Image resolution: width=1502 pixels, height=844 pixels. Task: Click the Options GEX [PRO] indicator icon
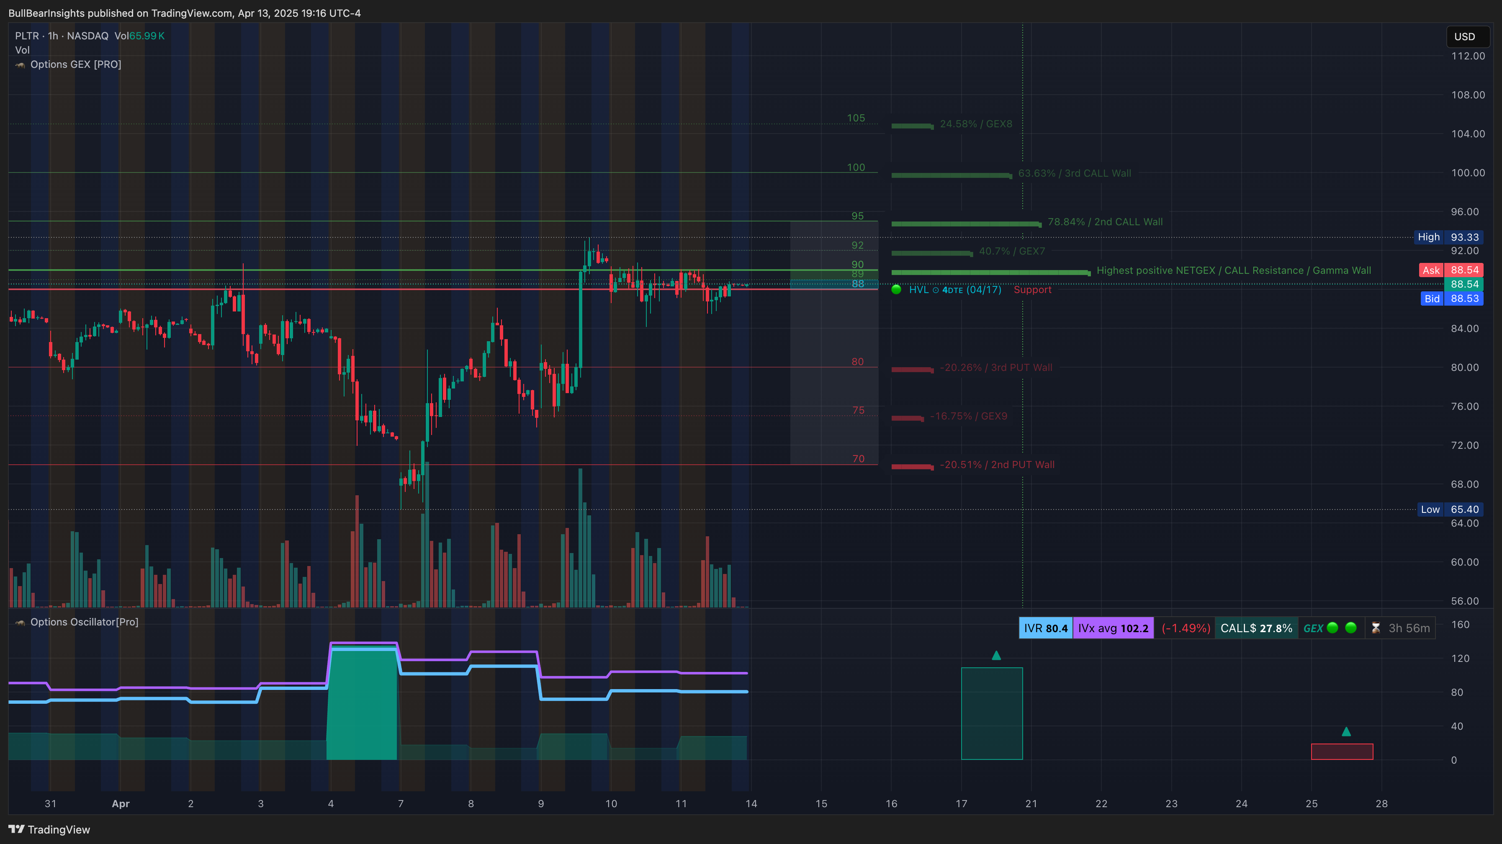[x=20, y=65]
